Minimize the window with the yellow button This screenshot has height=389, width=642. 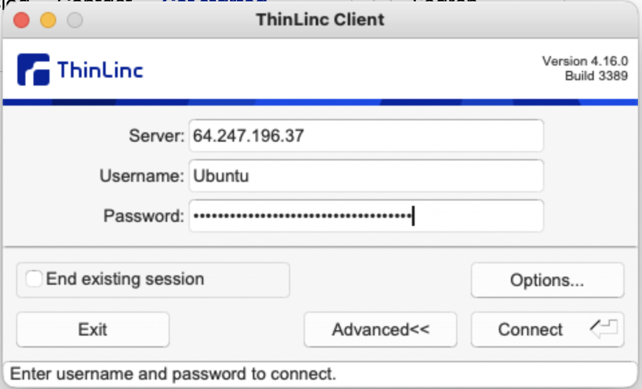[x=48, y=20]
